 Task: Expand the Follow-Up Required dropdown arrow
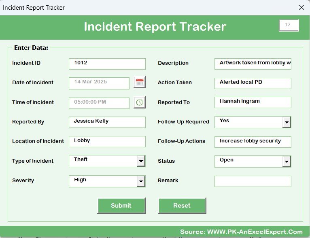pos(287,122)
